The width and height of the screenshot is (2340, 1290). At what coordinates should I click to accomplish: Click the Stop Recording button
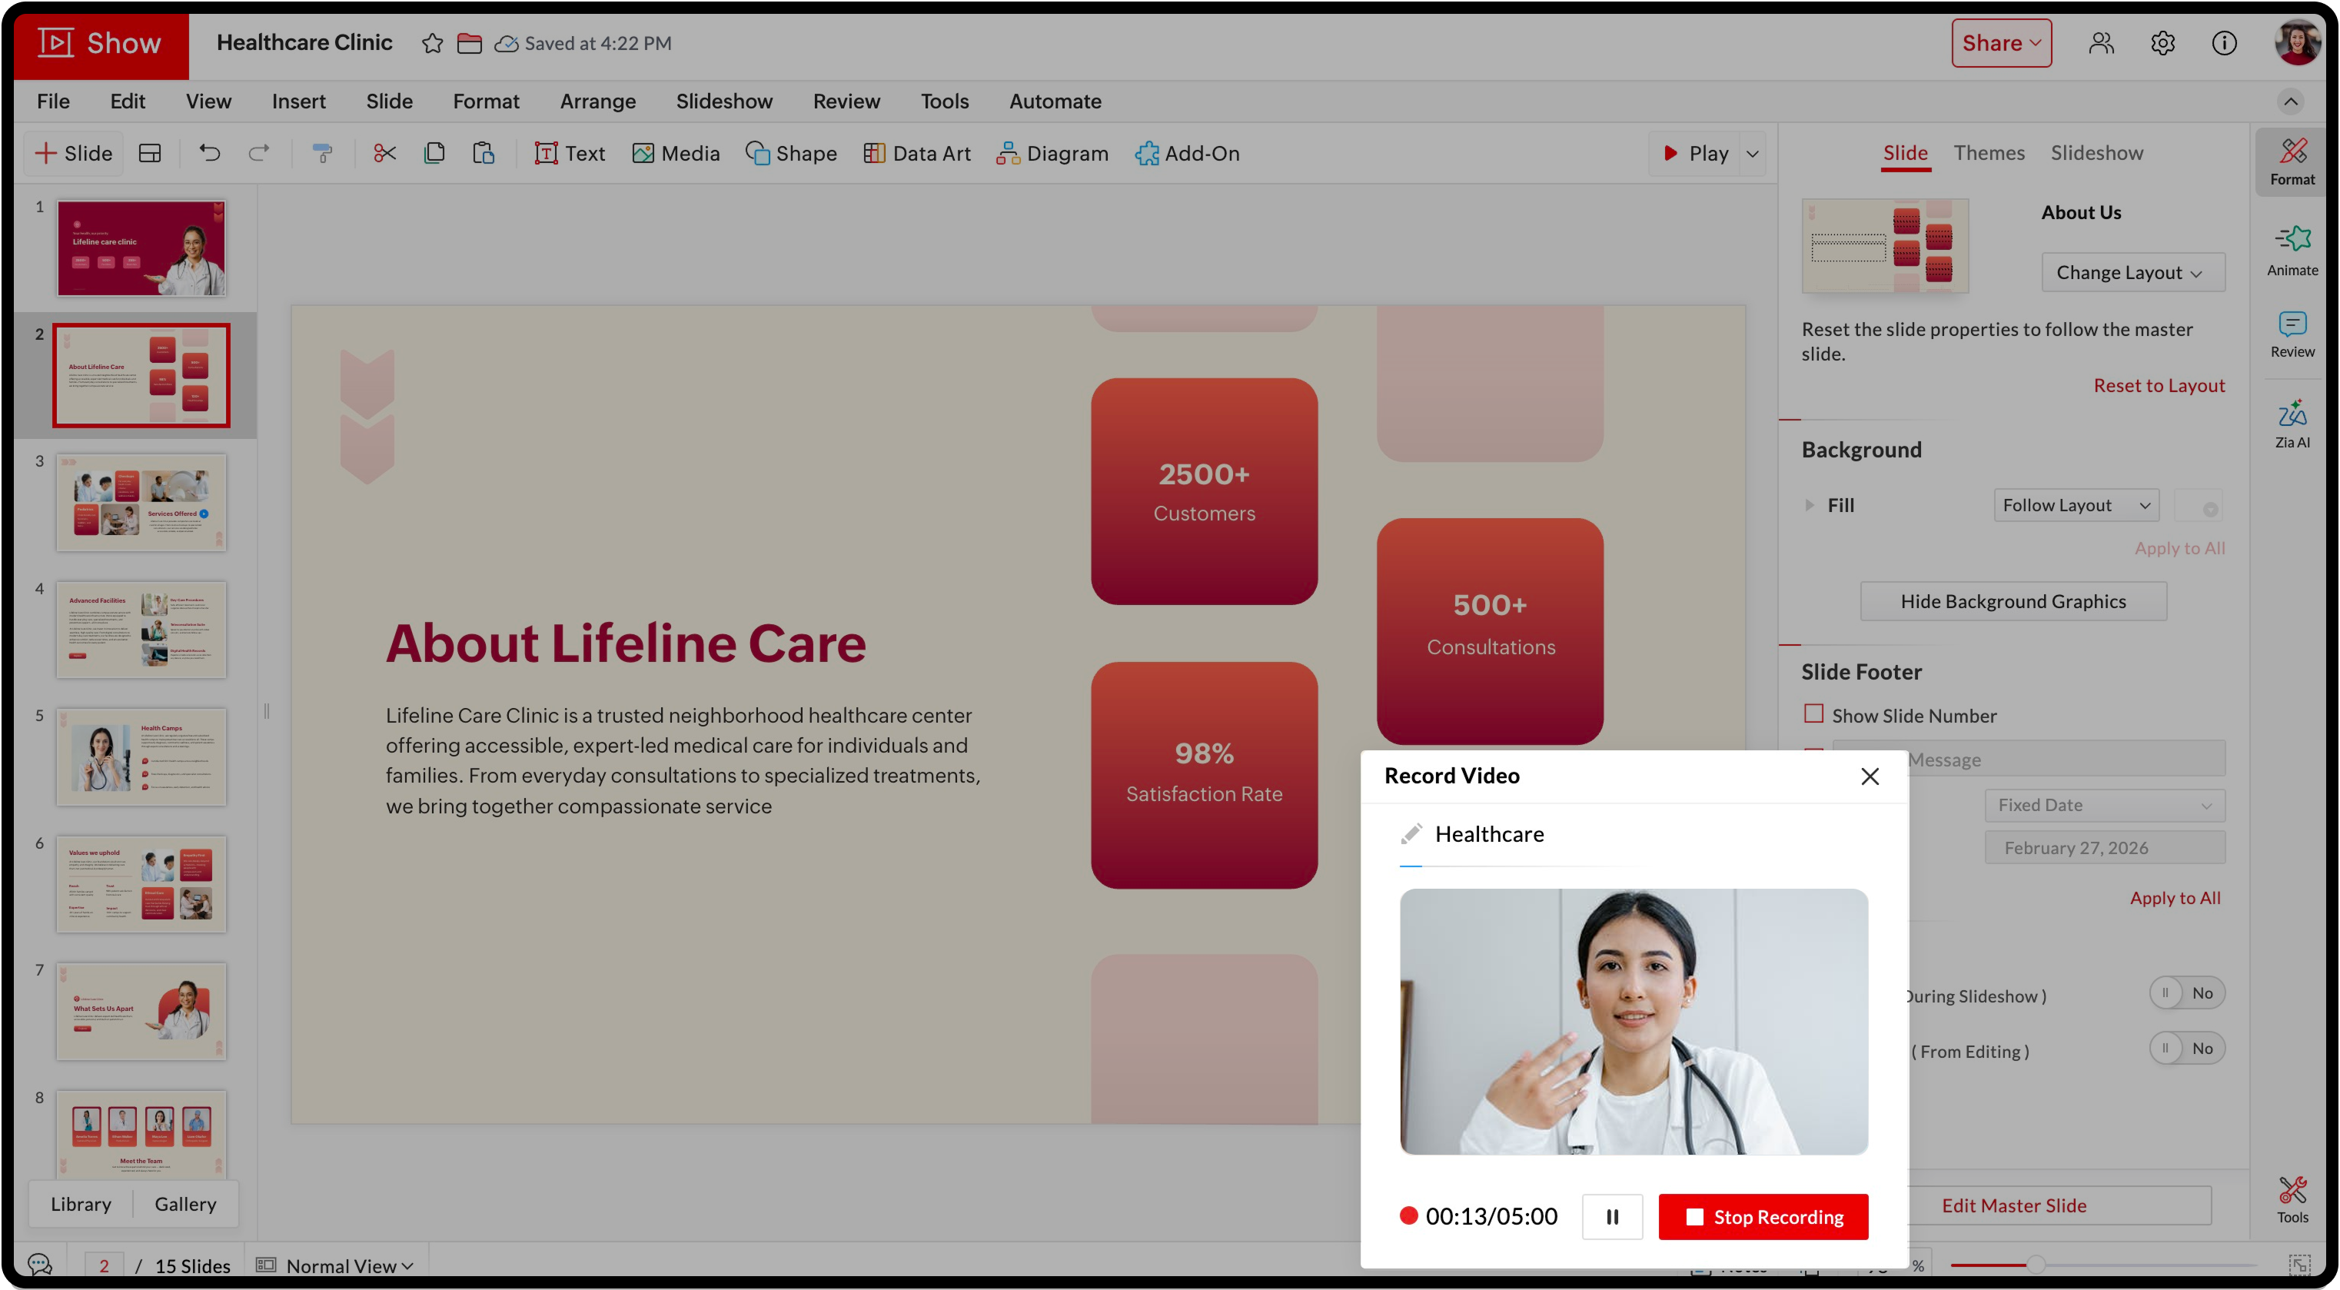click(1762, 1216)
